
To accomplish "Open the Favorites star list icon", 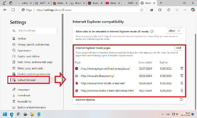I will click(x=169, y=10).
